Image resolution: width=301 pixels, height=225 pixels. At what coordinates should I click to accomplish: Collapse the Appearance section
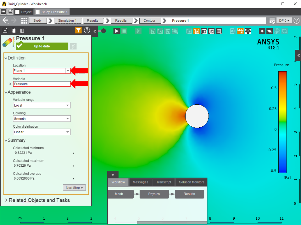tap(6, 92)
